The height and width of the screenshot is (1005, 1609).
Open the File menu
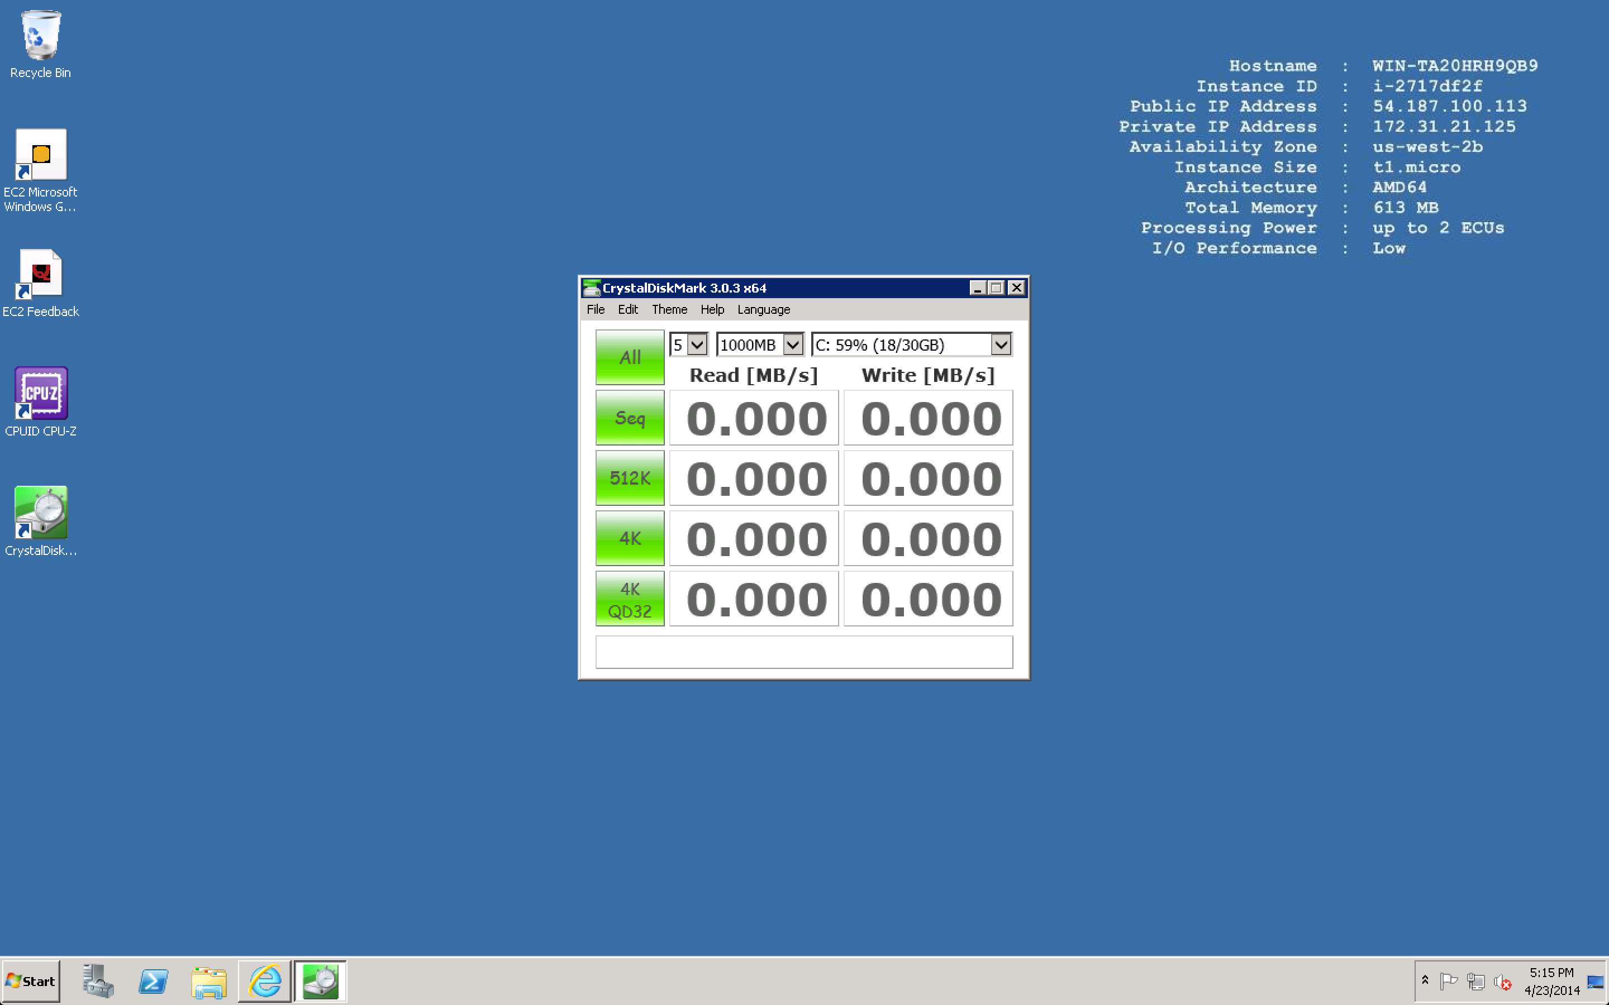[x=595, y=310]
